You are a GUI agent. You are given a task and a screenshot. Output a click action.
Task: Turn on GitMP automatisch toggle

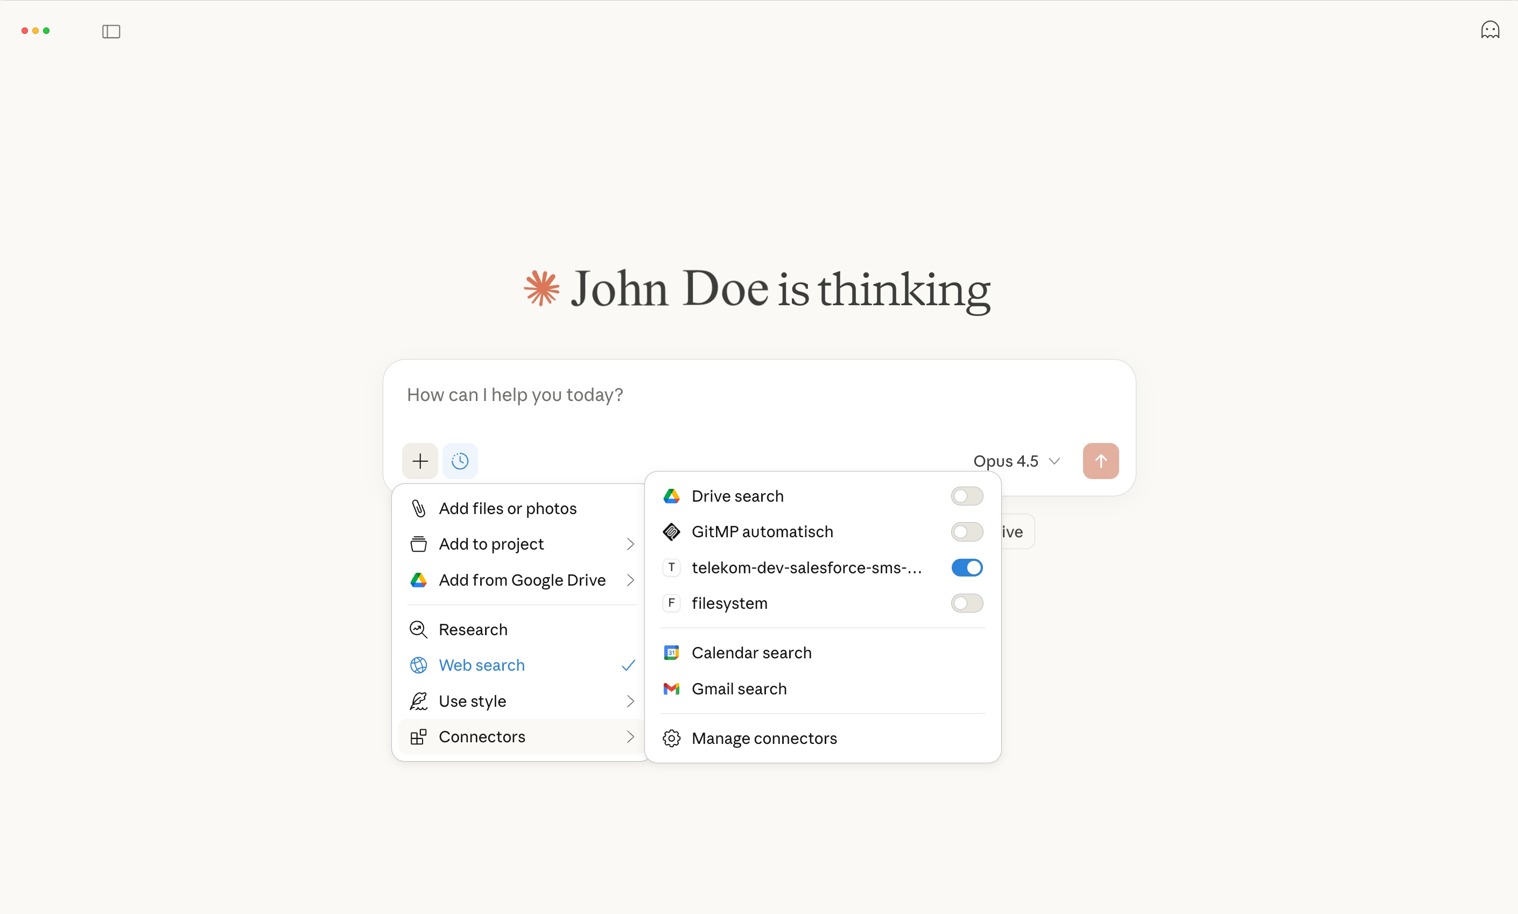[966, 532]
